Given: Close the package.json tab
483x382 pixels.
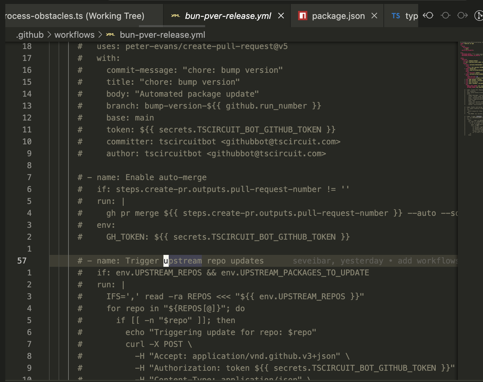Looking at the screenshot, I should 374,16.
